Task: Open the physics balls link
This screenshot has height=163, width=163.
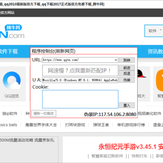Action: point(9,125)
